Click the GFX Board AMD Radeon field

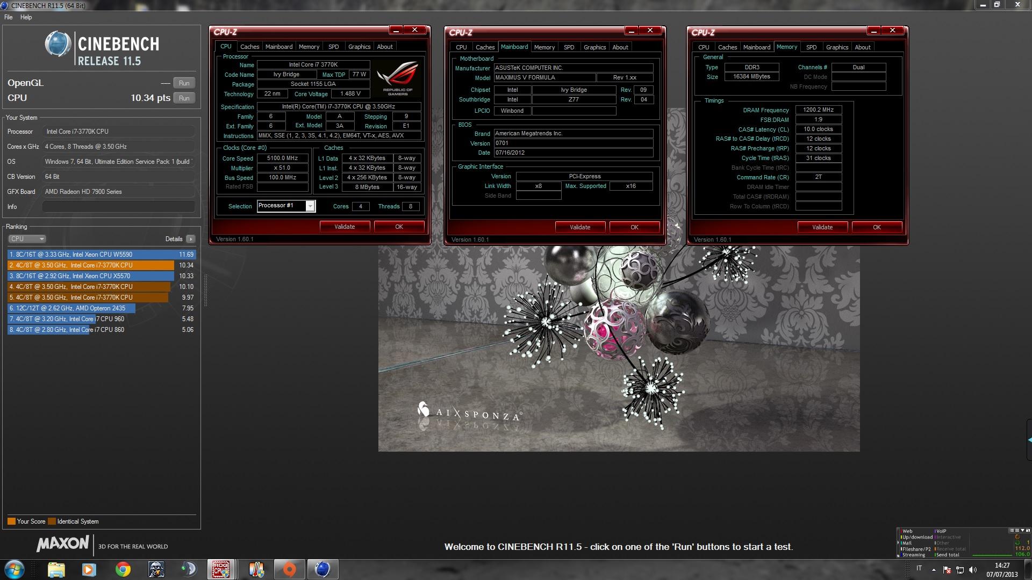118,192
